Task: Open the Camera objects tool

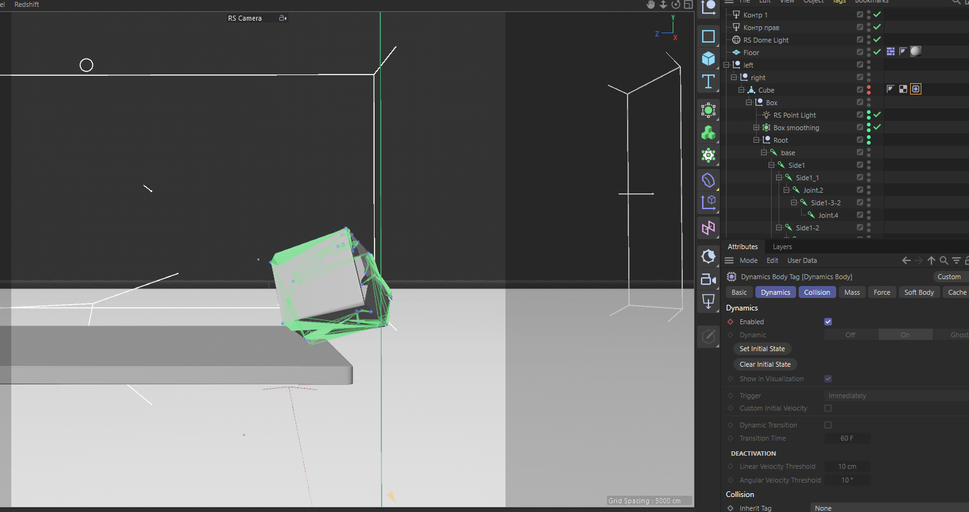Action: tap(708, 280)
